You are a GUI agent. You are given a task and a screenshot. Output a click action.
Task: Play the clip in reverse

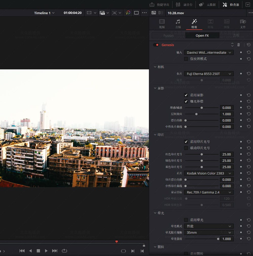(x=30, y=251)
